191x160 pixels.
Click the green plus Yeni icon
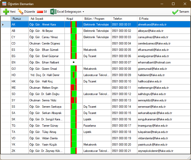(6, 12)
